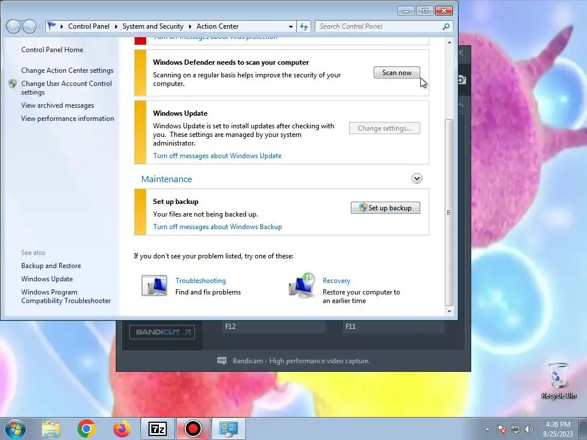Screen dimensions: 587x440
Task: Open the address bar history dropdown
Action: [291, 26]
